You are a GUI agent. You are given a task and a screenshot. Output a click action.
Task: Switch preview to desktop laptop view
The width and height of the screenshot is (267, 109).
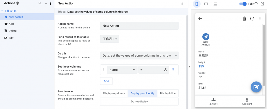[215, 4]
